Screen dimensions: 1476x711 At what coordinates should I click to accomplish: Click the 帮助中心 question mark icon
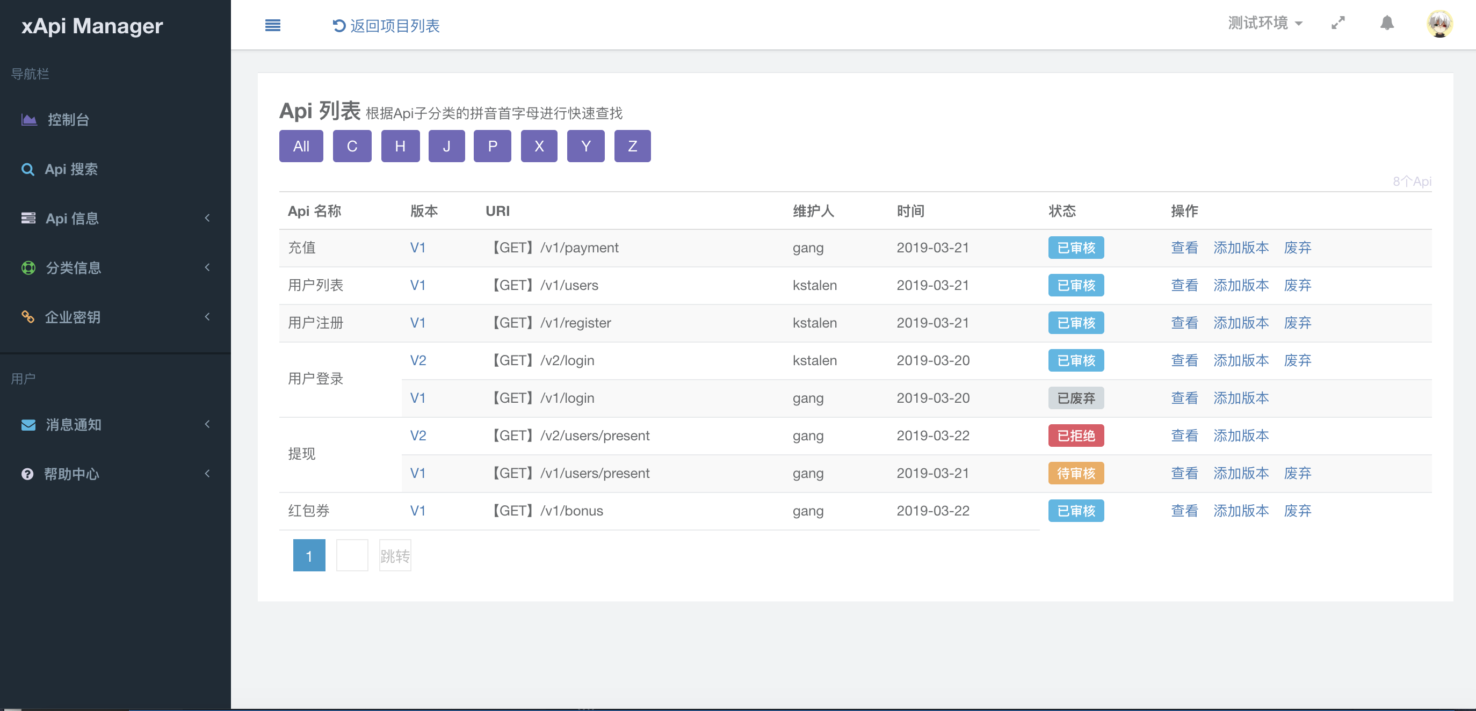(27, 474)
